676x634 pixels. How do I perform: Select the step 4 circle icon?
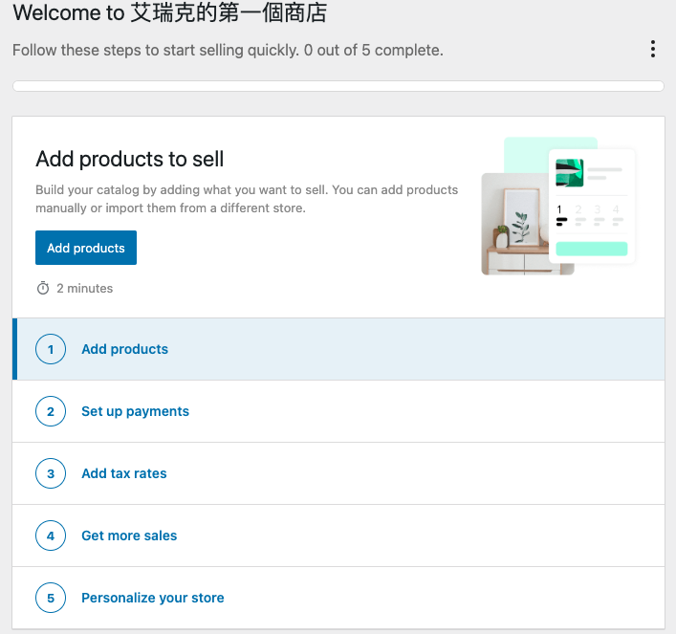point(51,536)
